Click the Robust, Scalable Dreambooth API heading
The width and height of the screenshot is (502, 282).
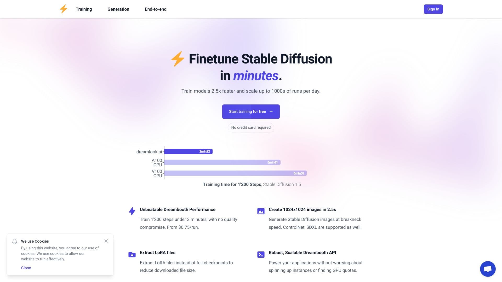302,252
